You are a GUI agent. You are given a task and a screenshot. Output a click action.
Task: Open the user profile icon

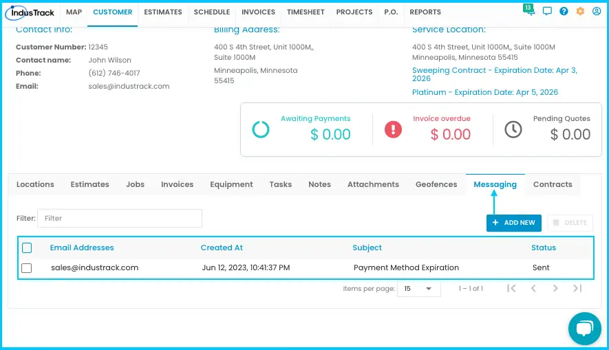(x=597, y=11)
